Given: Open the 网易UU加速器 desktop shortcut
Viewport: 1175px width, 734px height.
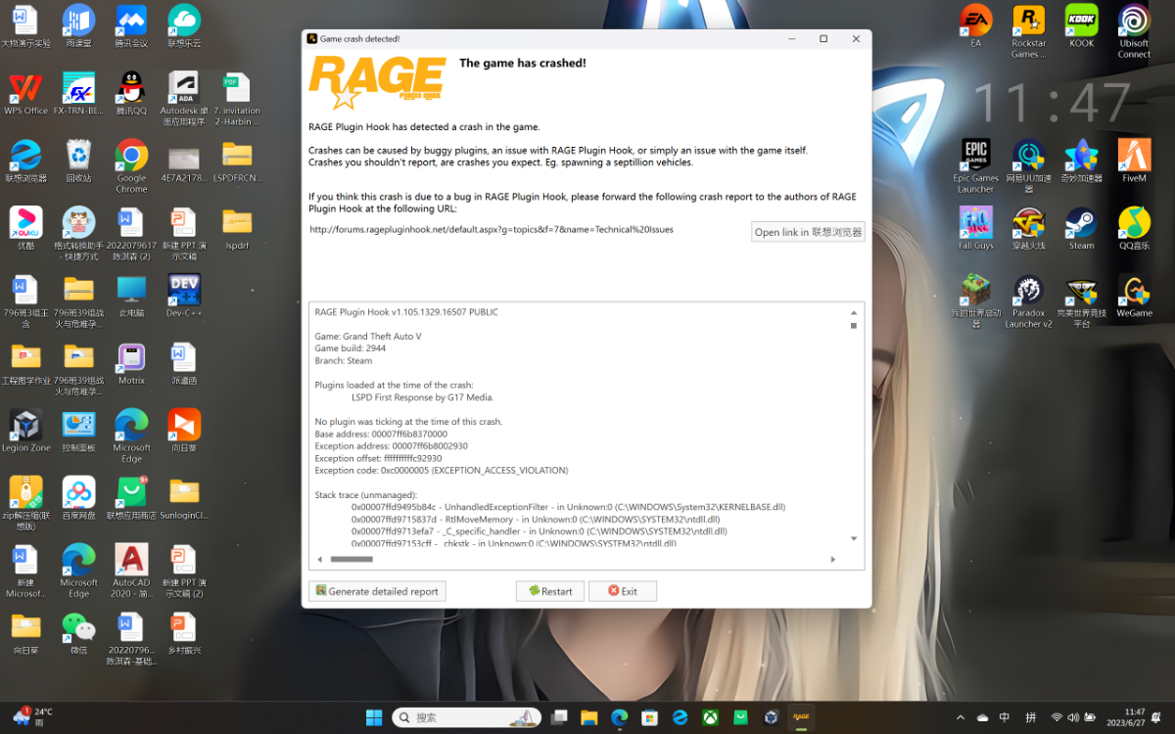Looking at the screenshot, I should point(1028,166).
